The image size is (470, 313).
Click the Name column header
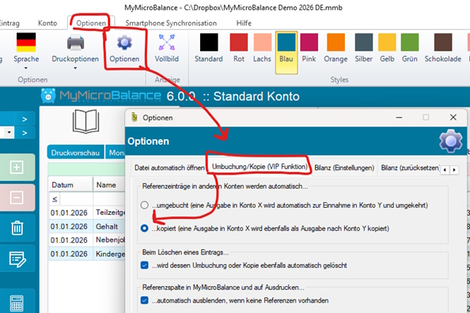coord(109,185)
